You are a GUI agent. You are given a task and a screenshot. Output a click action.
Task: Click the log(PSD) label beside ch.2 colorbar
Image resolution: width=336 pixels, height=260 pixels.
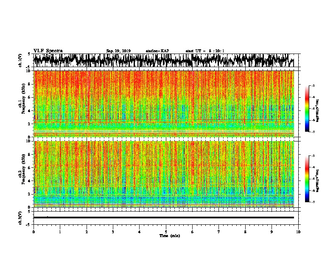pos(317,181)
